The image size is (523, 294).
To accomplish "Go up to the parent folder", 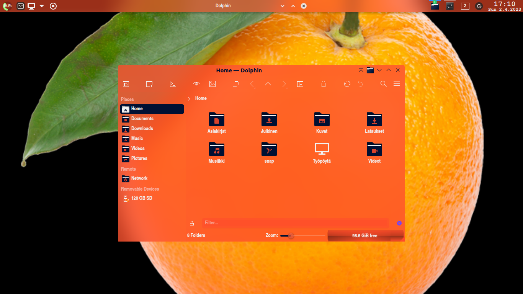I will click(x=268, y=84).
